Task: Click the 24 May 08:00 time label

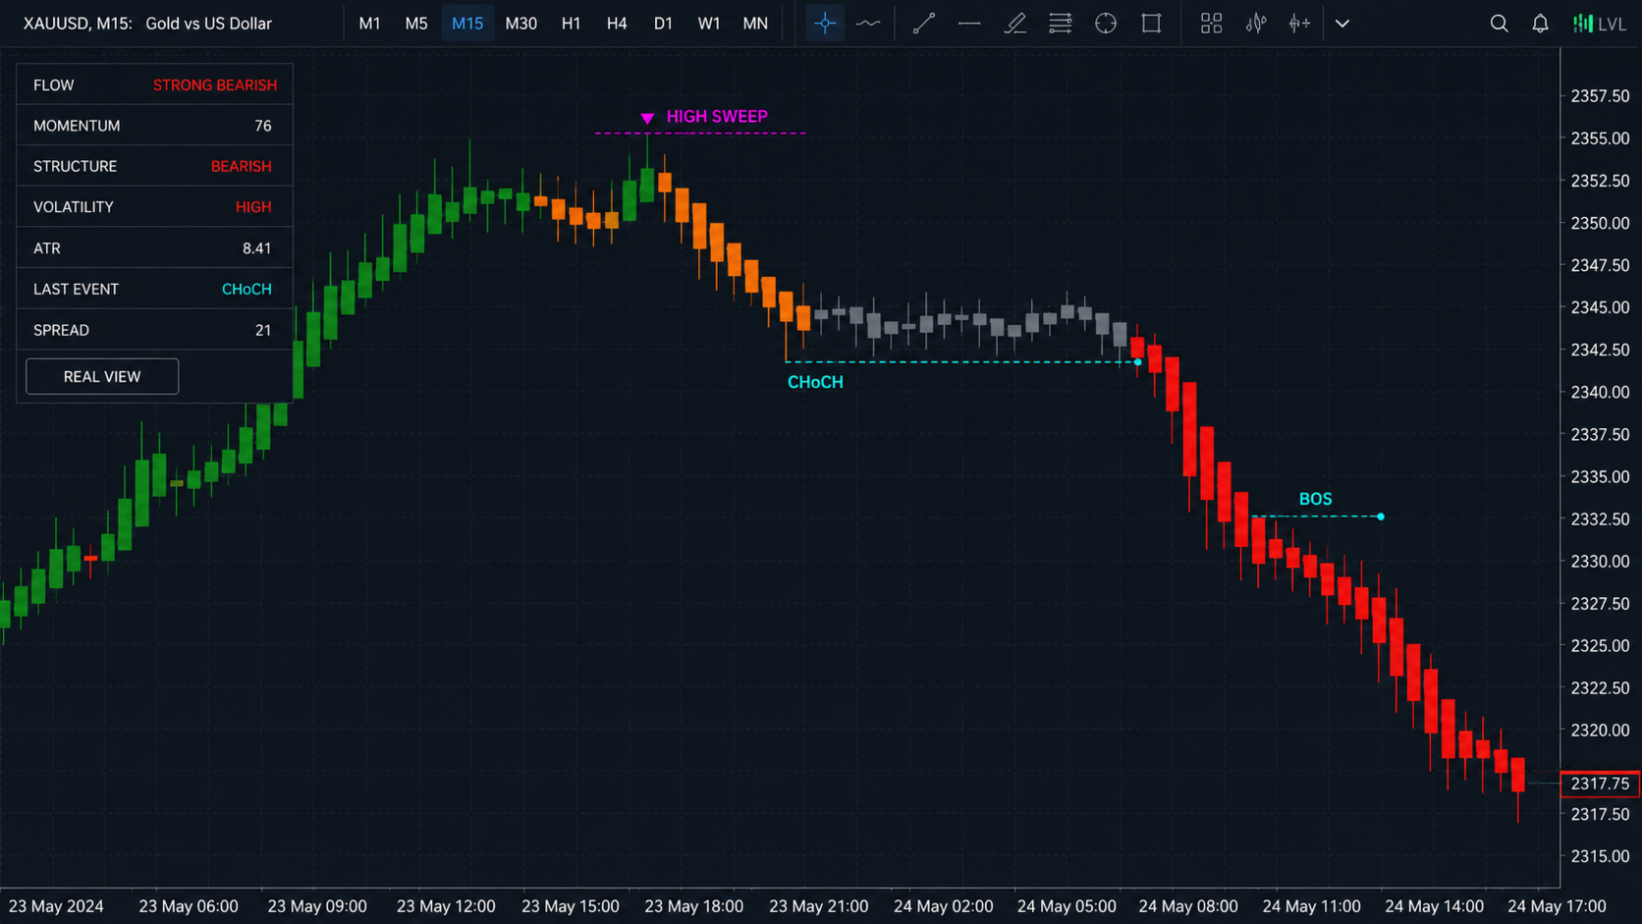Action: point(1188,906)
